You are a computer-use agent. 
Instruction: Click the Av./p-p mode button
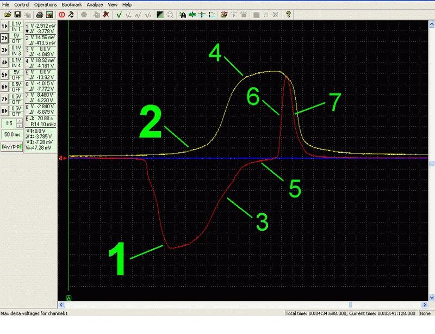tap(12, 146)
